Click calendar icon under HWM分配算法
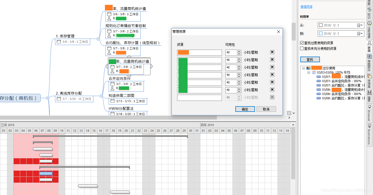The height and width of the screenshot is (195, 373). (x=113, y=114)
